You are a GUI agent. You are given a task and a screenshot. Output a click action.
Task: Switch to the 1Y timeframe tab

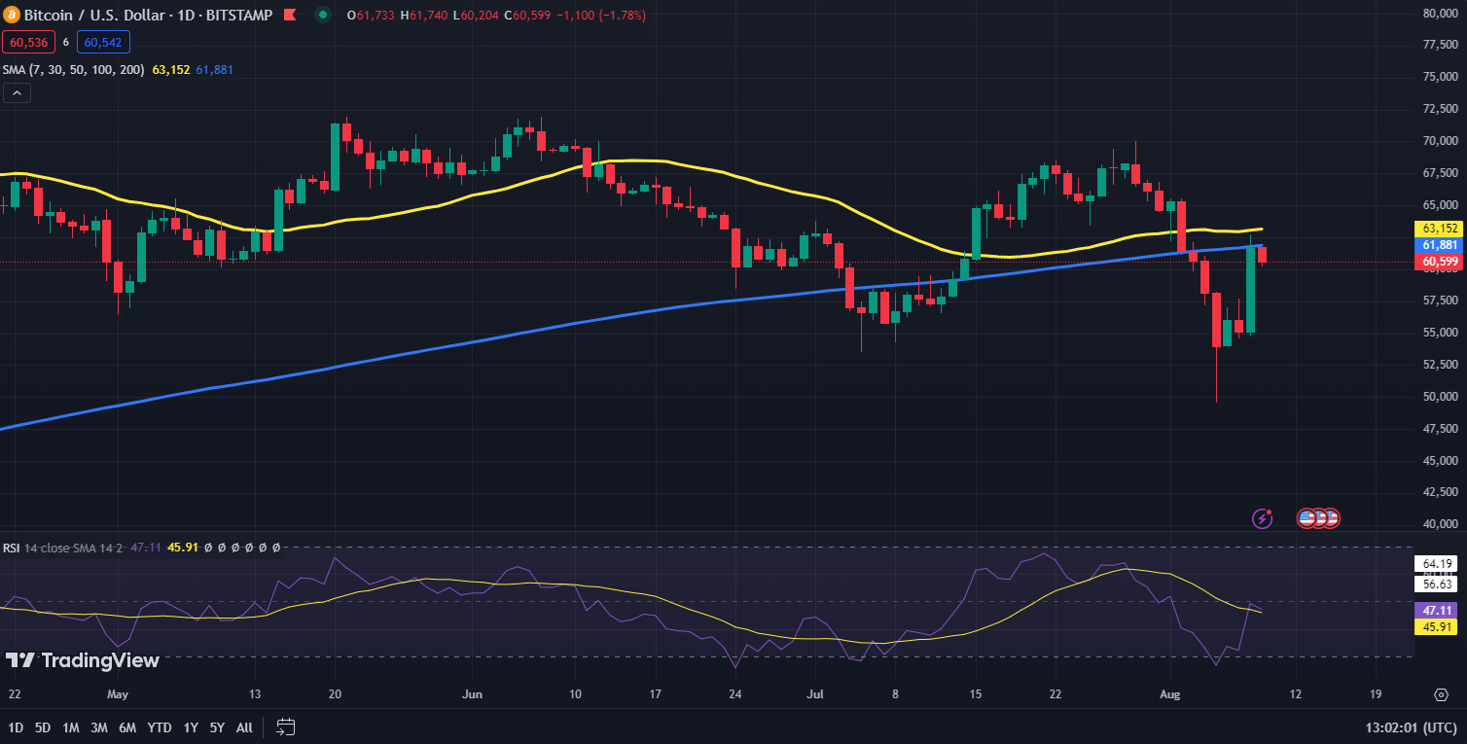[x=190, y=726]
